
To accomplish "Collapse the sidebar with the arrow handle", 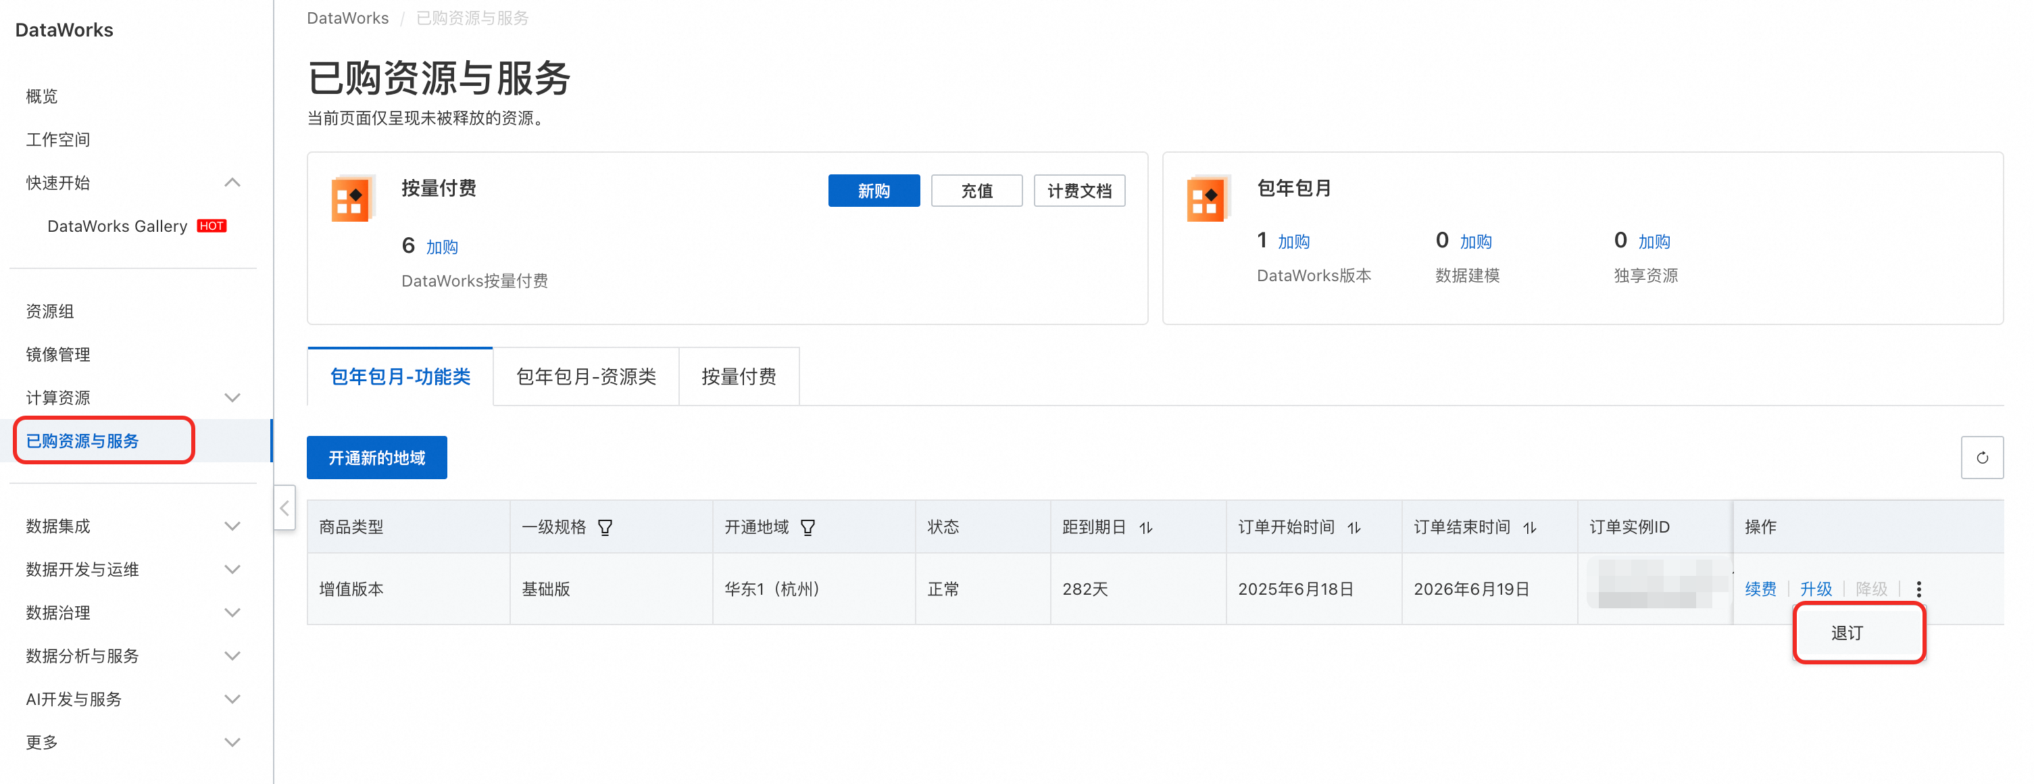I will click(284, 508).
